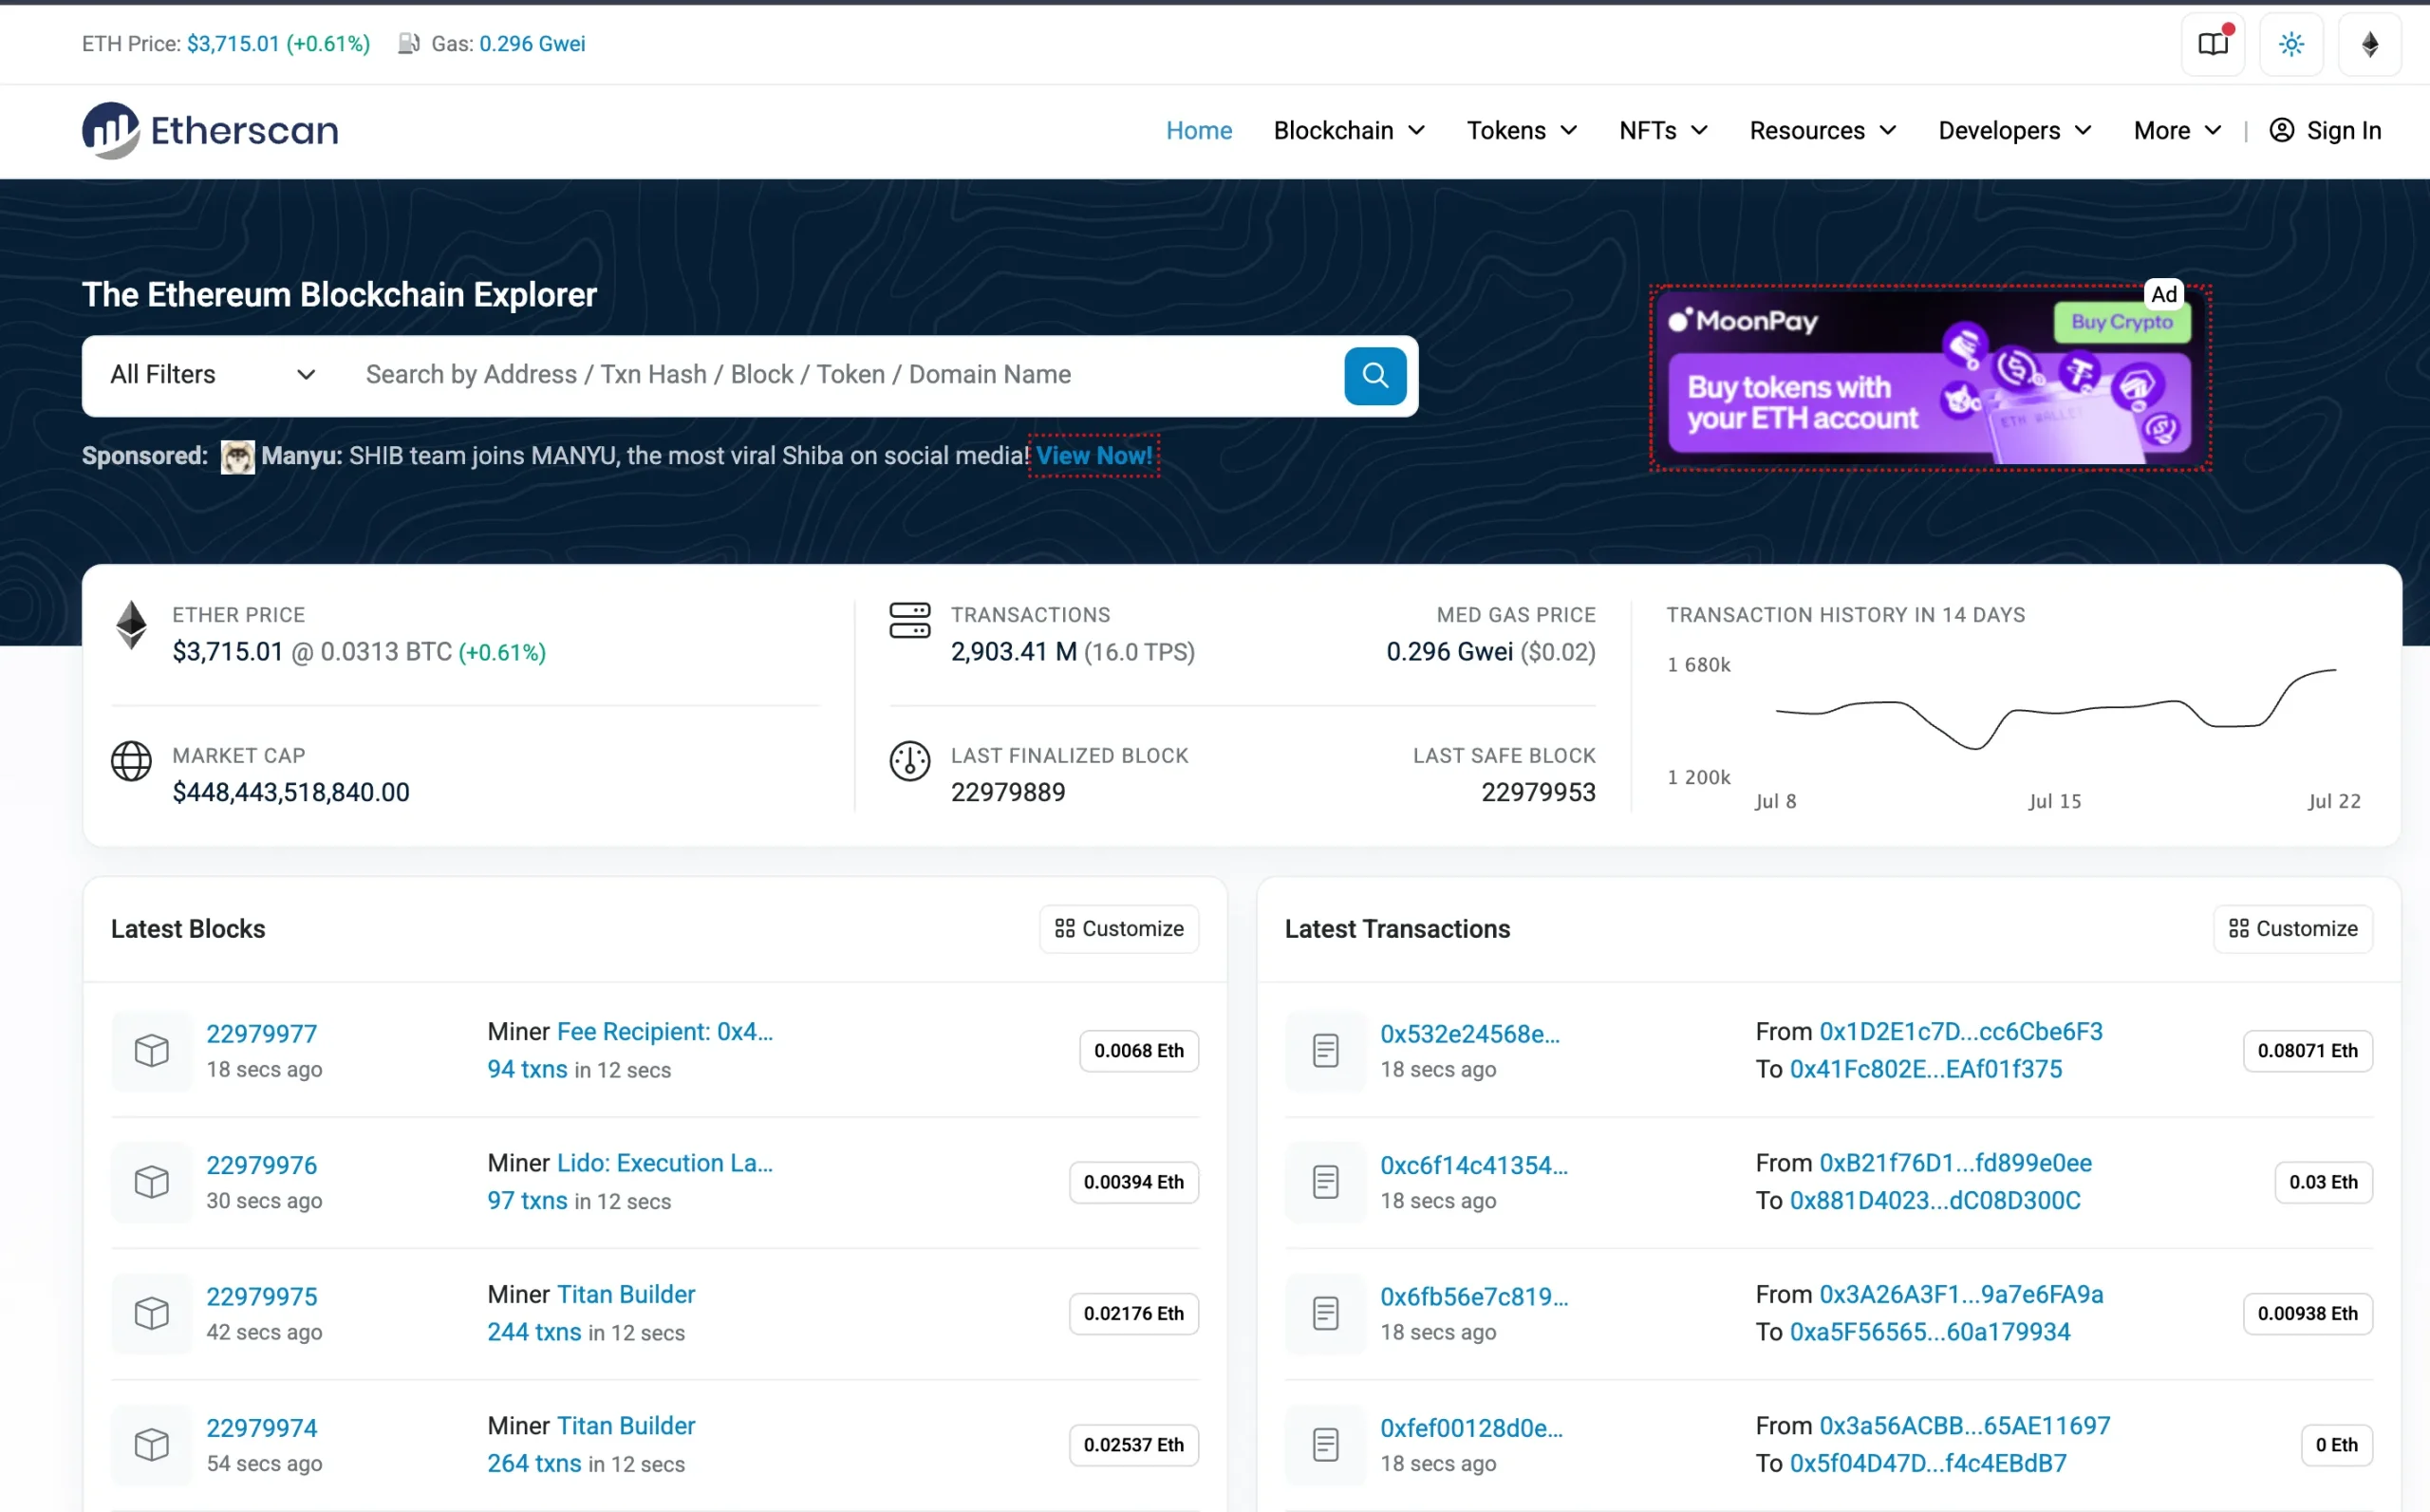This screenshot has height=1512, width=2430.
Task: Click document icon for transaction 0x6fb56e7c819
Action: [1326, 1313]
